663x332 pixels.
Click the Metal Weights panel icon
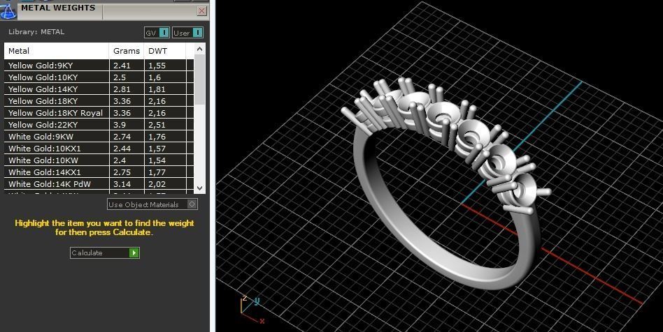pos(8,10)
